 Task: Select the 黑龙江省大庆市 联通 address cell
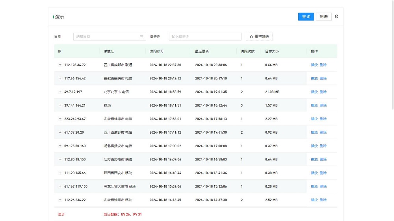point(120,187)
